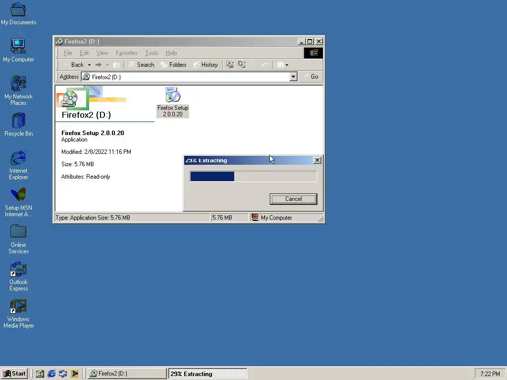Switch to Firefox2 (D:) taskbar button
Viewport: 507px width, 380px height.
127,374
